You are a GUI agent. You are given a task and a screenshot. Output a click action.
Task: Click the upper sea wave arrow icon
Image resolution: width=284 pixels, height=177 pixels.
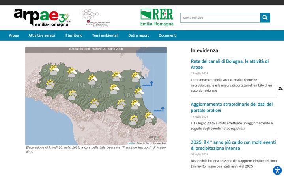point(148,84)
